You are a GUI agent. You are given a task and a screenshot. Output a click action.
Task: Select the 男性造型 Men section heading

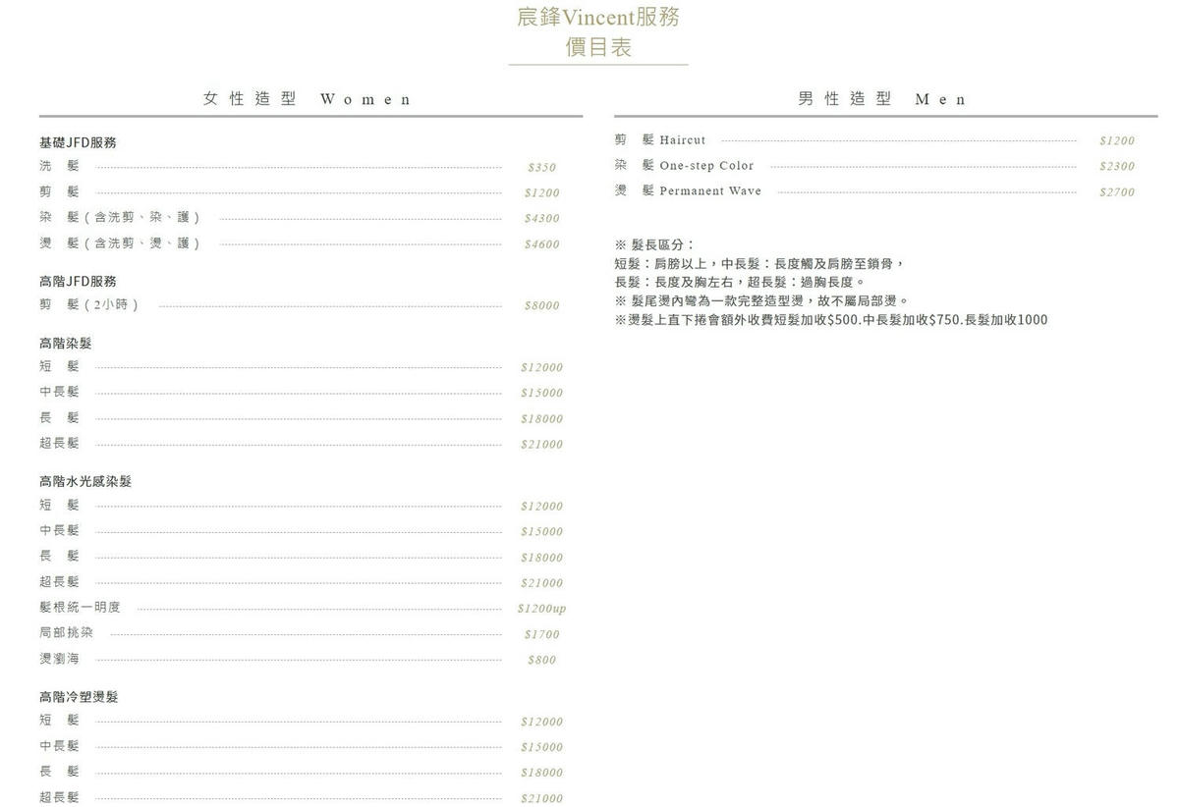coord(883,99)
